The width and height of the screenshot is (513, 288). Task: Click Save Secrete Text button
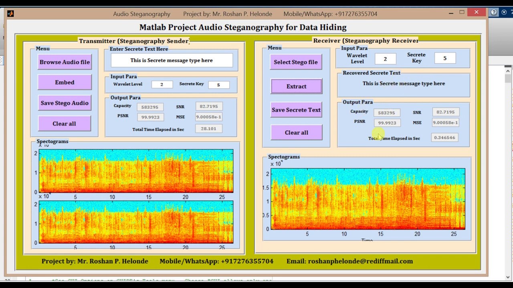(x=296, y=110)
